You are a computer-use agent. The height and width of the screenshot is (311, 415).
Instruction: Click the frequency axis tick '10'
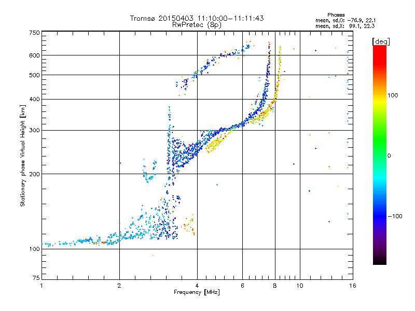(300, 286)
